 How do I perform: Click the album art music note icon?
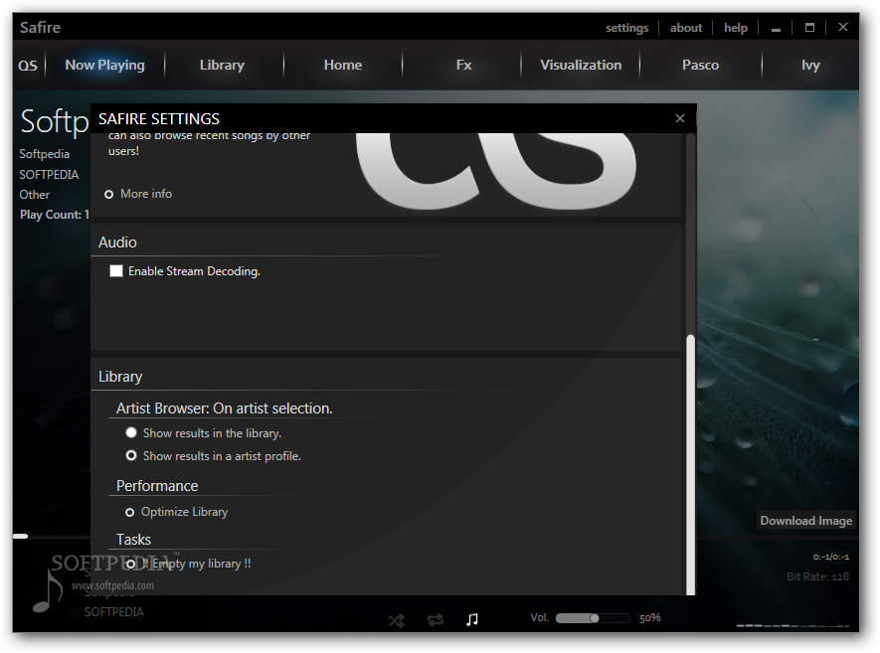(x=47, y=590)
